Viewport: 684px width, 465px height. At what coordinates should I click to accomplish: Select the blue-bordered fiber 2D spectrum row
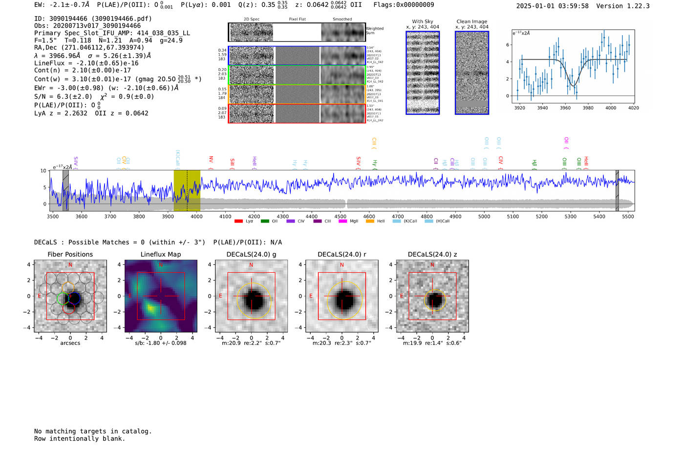(297, 56)
